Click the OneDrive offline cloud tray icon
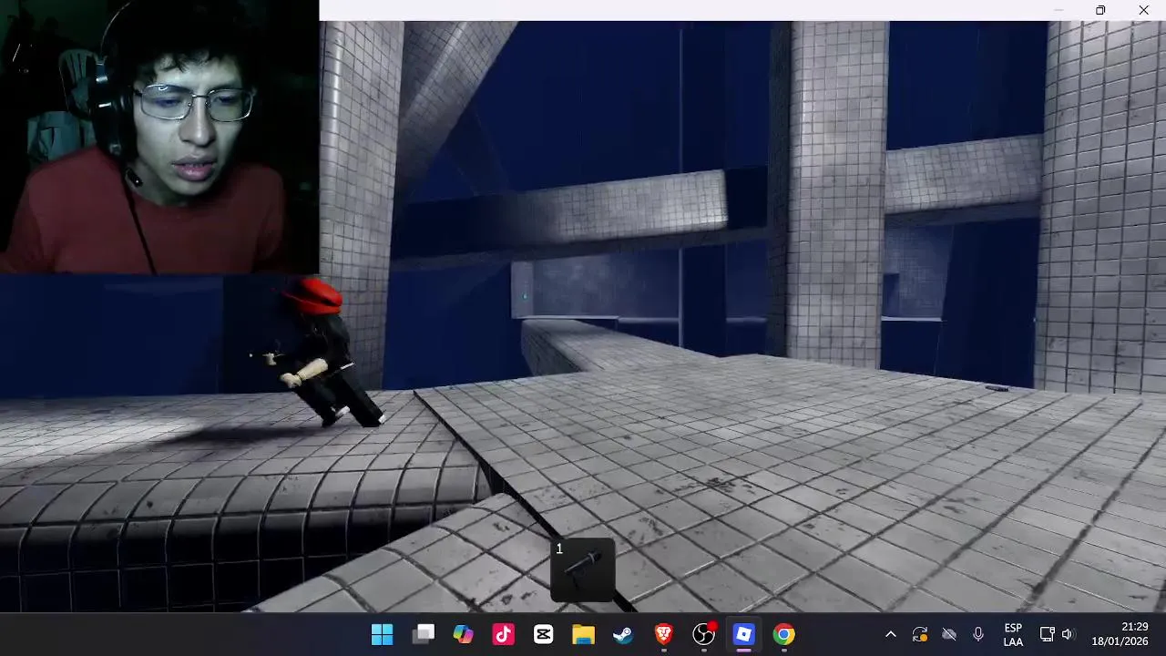The image size is (1166, 656). coord(949,634)
